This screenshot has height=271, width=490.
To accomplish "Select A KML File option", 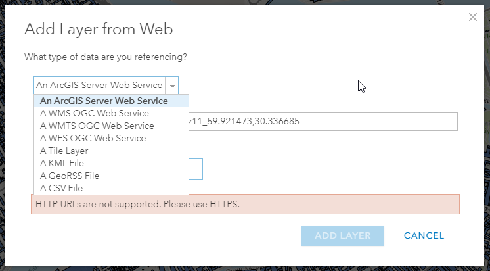I will [x=62, y=164].
